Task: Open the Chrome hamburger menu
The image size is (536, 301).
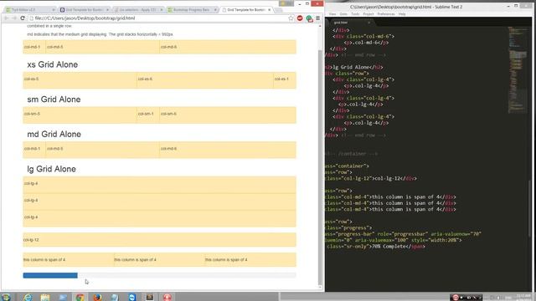Action: click(318, 18)
